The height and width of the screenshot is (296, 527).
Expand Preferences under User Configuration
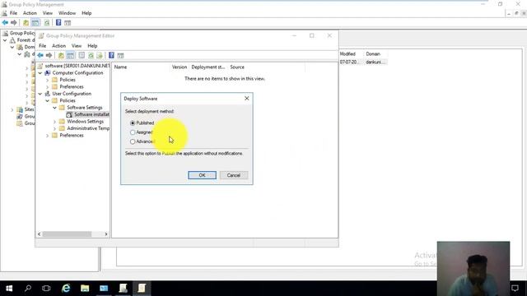pyautogui.click(x=48, y=136)
